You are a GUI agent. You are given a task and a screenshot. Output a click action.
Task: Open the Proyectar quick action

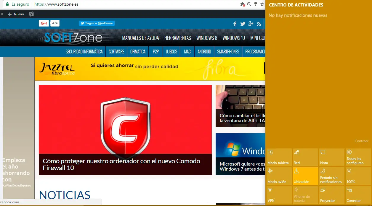(331, 195)
